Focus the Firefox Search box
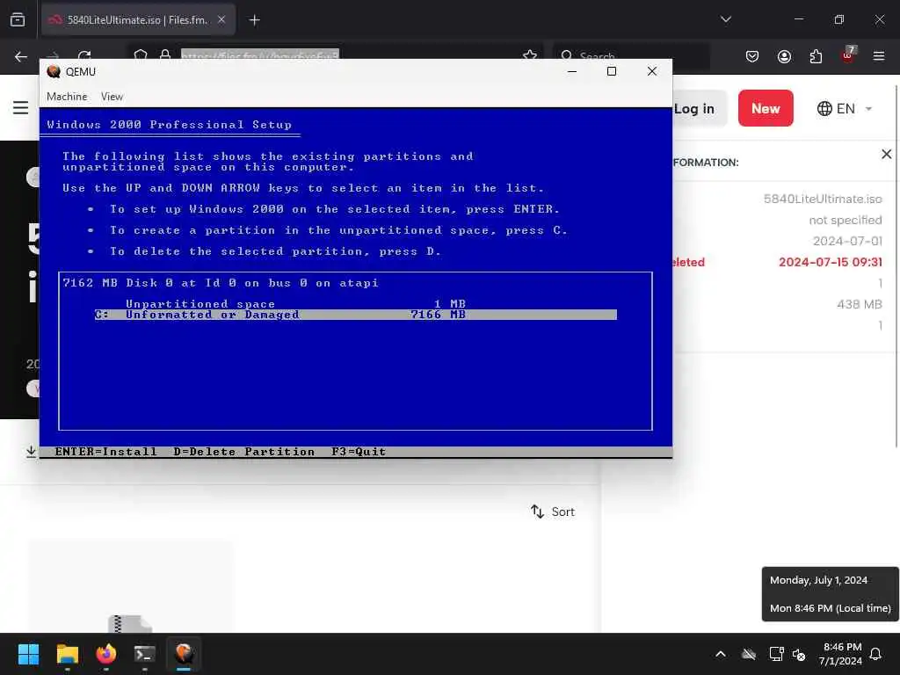Screen dimensions: 900x675 coord(631,56)
